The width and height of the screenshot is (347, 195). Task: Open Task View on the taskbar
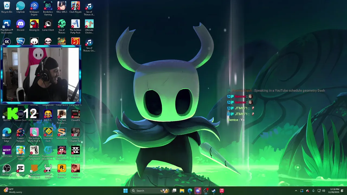tap(174, 191)
